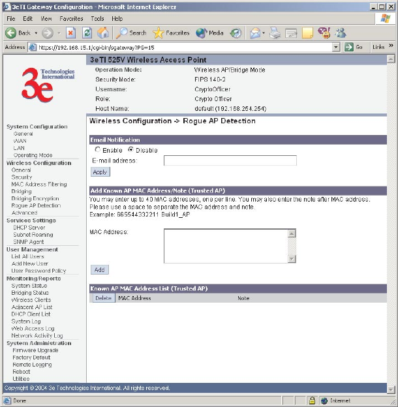Open the Web Access Log link
This screenshot has width=398, height=407.
point(33,329)
